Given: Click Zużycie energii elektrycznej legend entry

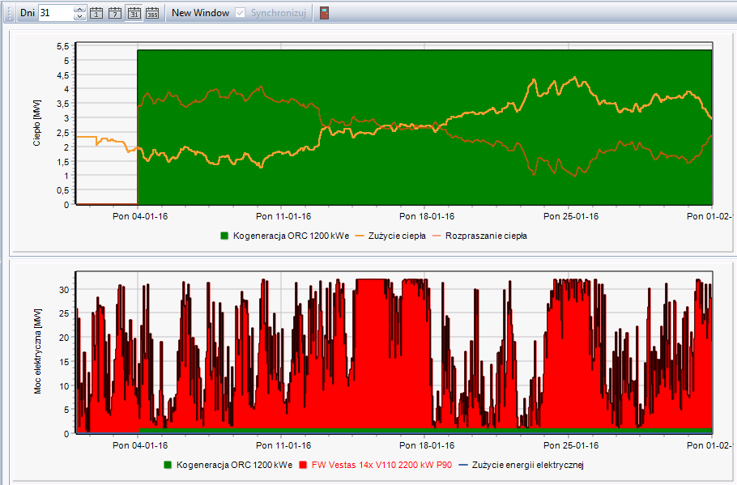Looking at the screenshot, I should point(522,465).
